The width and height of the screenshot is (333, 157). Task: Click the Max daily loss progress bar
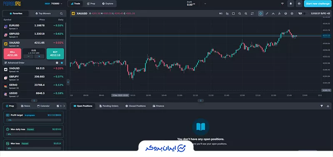coord(34,134)
